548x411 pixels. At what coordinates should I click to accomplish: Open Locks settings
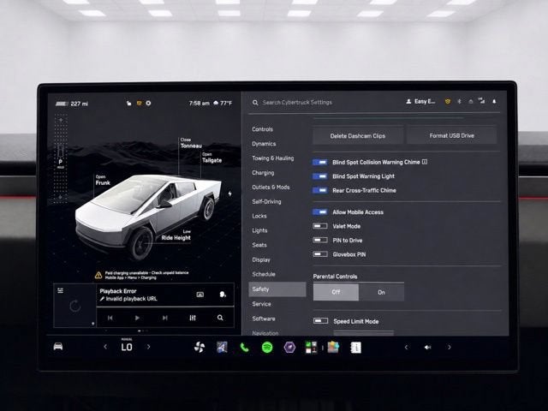pyautogui.click(x=259, y=216)
